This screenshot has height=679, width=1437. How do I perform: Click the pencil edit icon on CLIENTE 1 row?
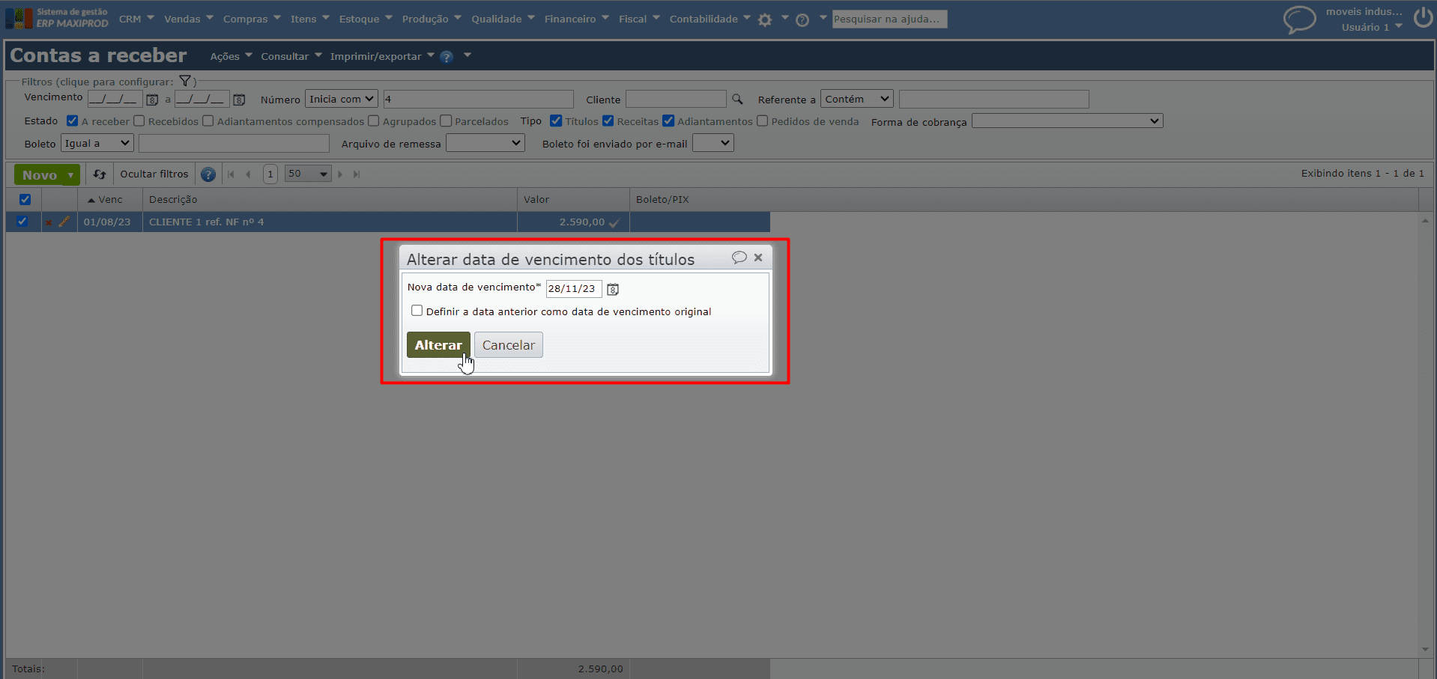pyautogui.click(x=64, y=222)
